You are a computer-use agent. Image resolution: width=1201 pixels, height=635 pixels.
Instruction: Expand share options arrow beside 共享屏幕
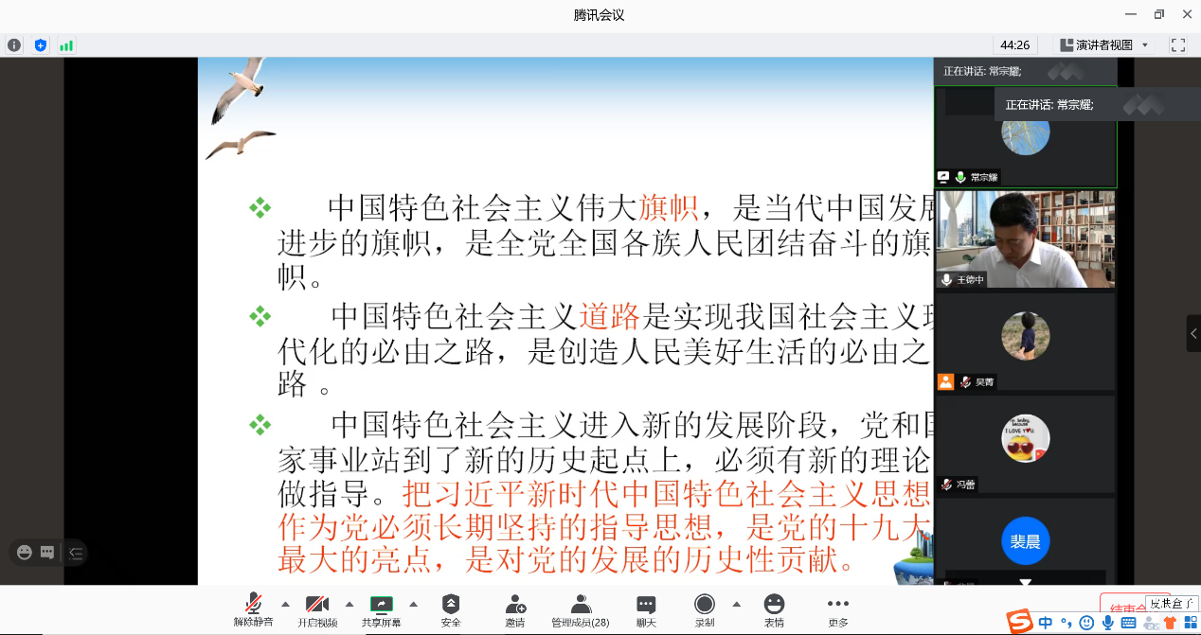coord(413,604)
